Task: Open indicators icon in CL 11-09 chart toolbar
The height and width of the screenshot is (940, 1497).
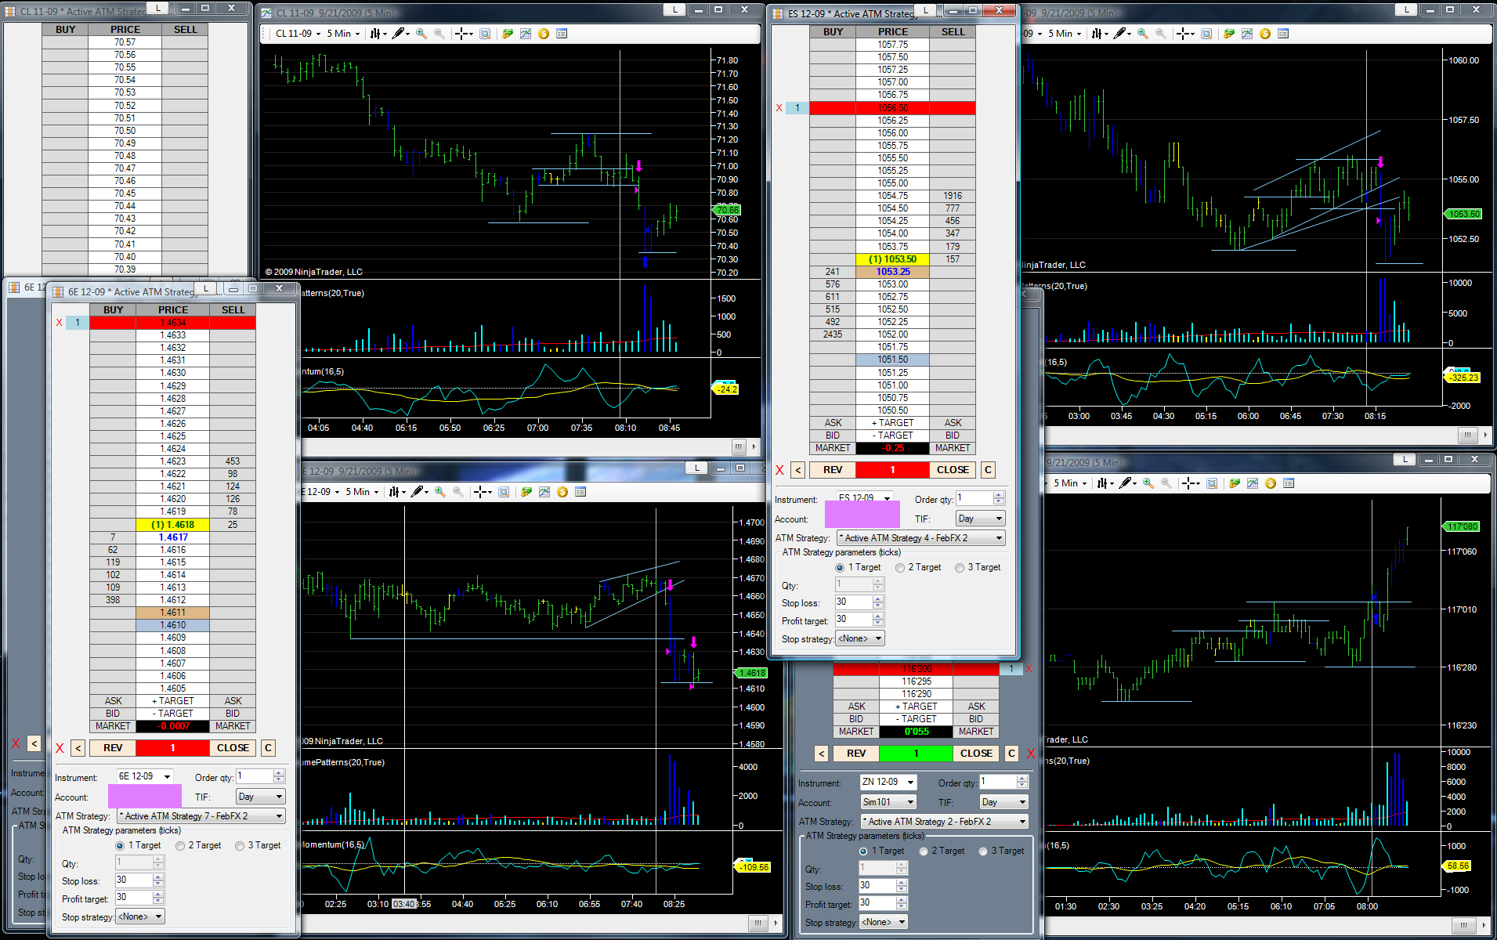Action: [x=526, y=34]
